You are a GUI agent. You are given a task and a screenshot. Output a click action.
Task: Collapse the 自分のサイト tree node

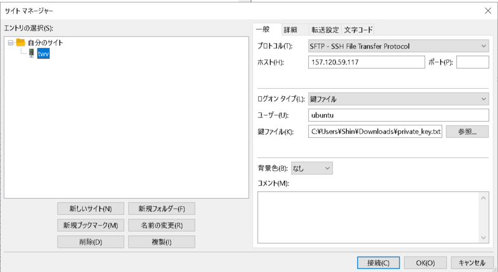coord(11,42)
